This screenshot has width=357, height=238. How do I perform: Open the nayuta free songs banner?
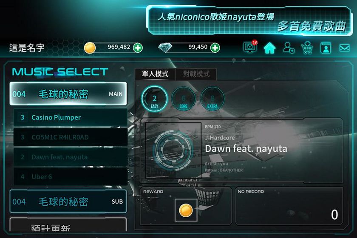coord(249,21)
